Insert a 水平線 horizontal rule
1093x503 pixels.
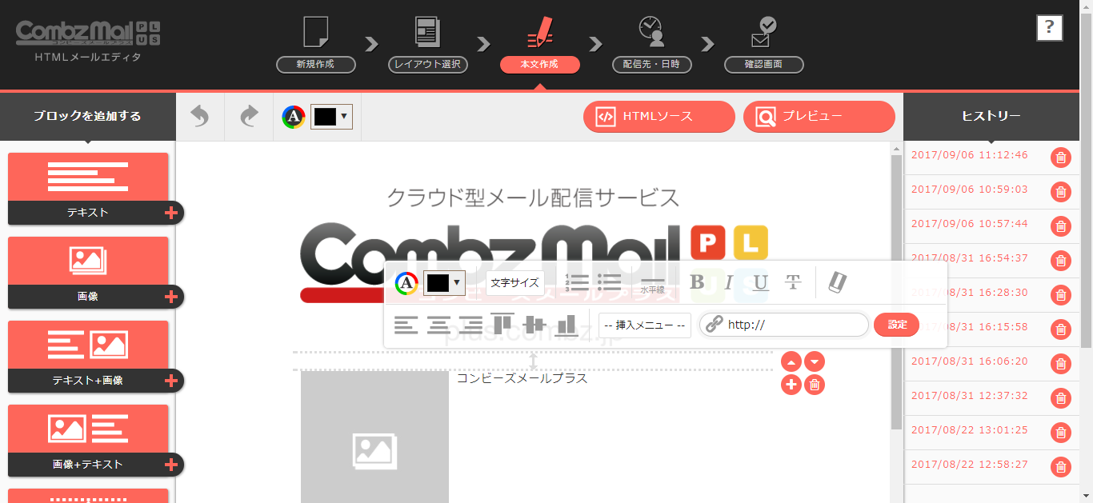tap(651, 282)
